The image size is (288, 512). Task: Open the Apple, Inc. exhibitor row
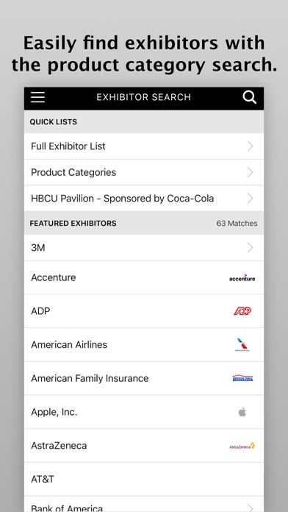(x=144, y=412)
